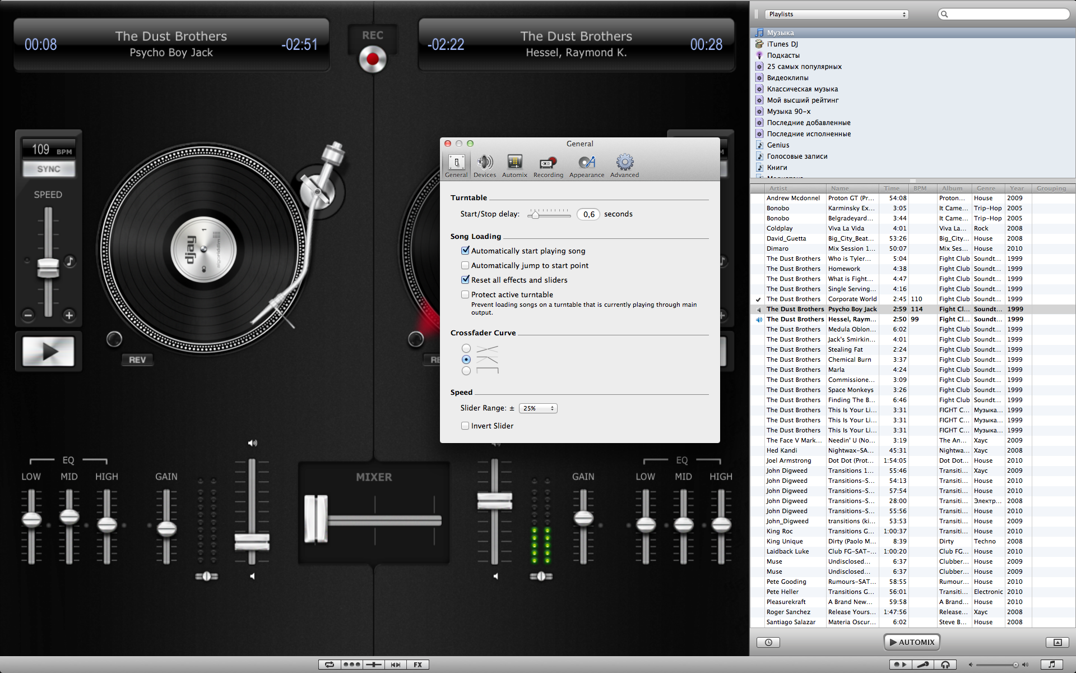Screen dimensions: 1076x673
Task: Enable Protect active turntable checkbox
Action: click(465, 294)
